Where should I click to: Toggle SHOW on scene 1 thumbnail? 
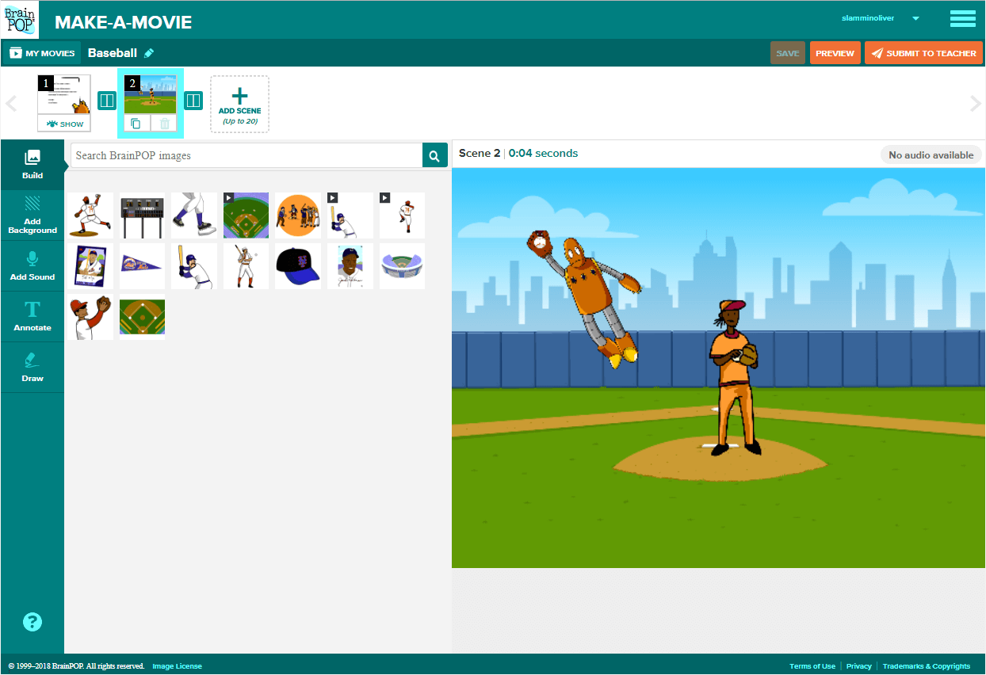click(x=64, y=124)
